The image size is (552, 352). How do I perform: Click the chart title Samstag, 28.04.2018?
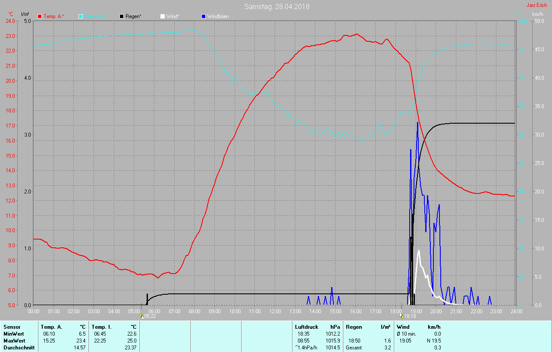click(276, 6)
